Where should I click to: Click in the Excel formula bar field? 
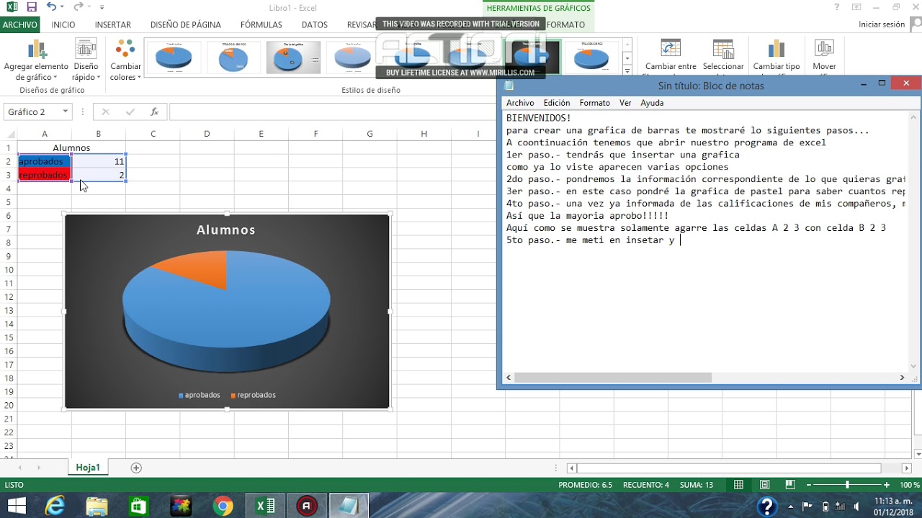coord(331,112)
